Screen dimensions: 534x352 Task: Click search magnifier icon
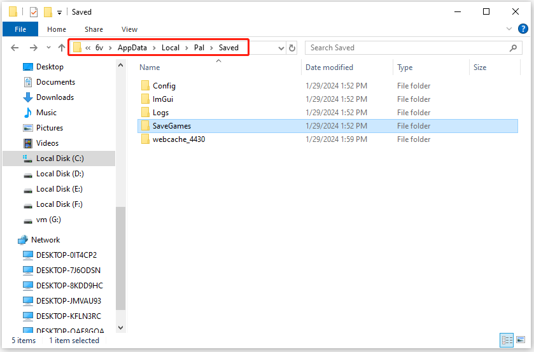[513, 48]
